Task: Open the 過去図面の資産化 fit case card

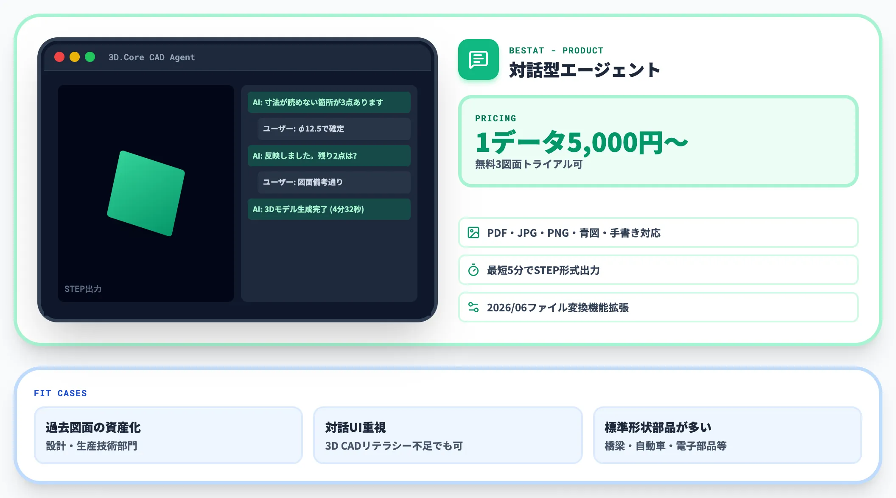Action: (x=168, y=435)
